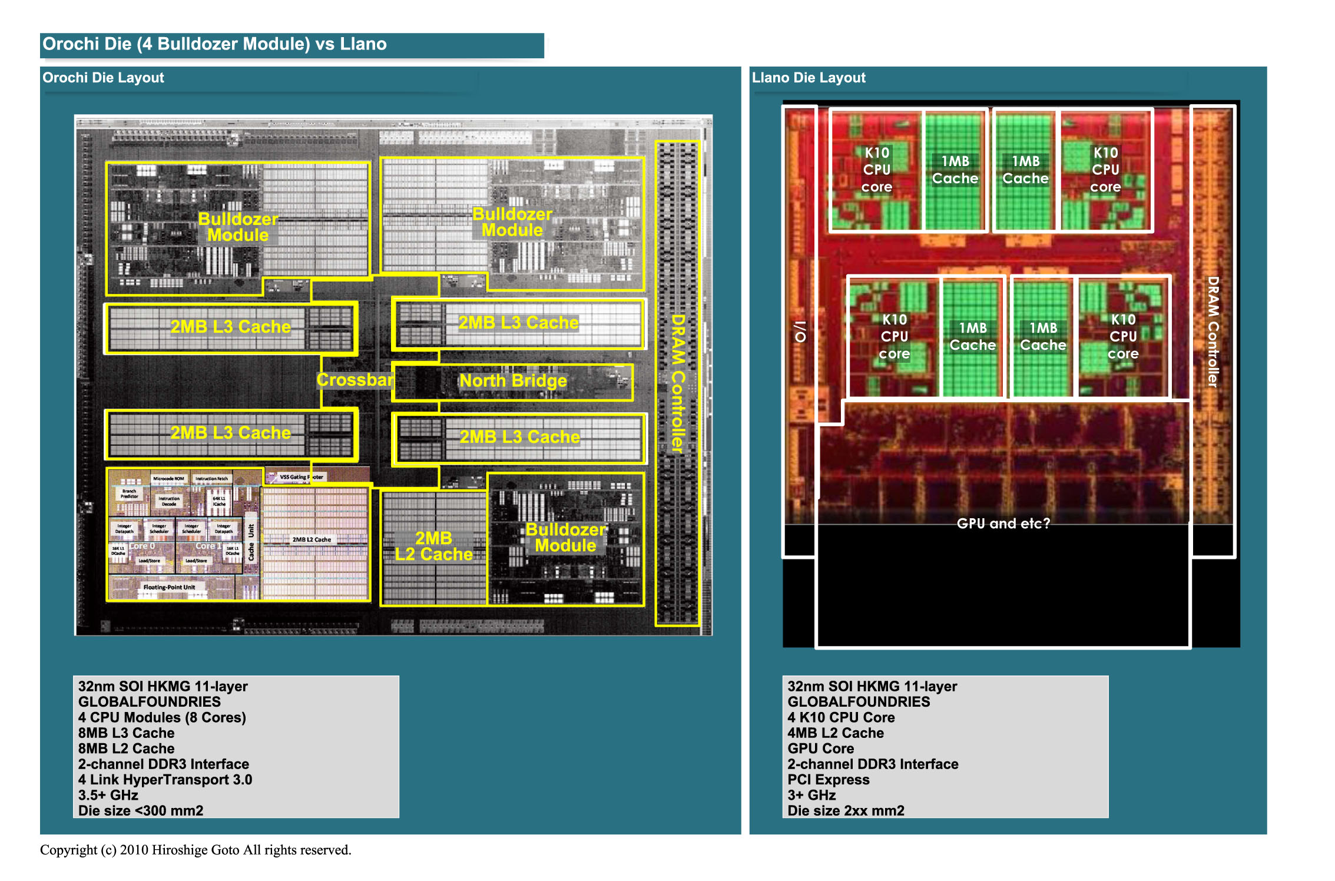Click '4 Link HyperTransport 3.0' spec line
Screen dimensions: 1335x881
coord(165,780)
